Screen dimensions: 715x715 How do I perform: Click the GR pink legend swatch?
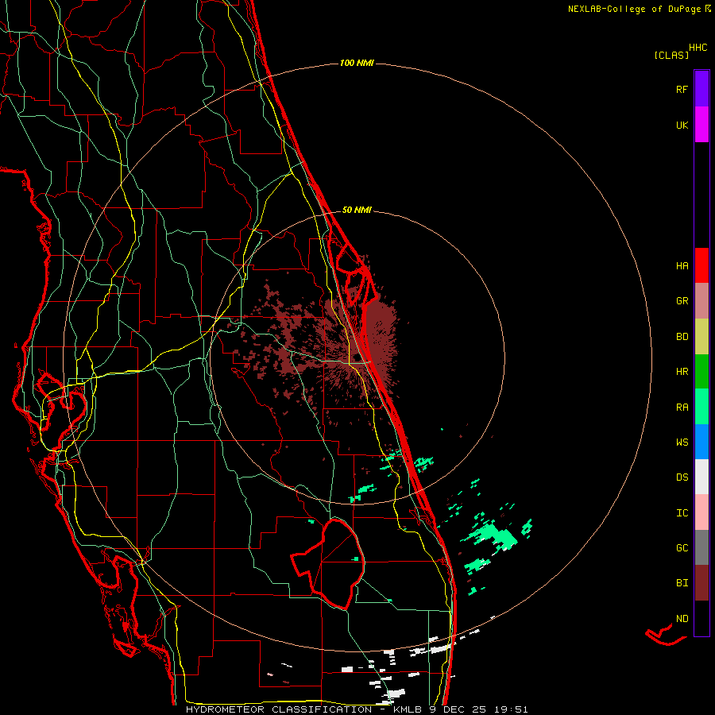point(701,301)
